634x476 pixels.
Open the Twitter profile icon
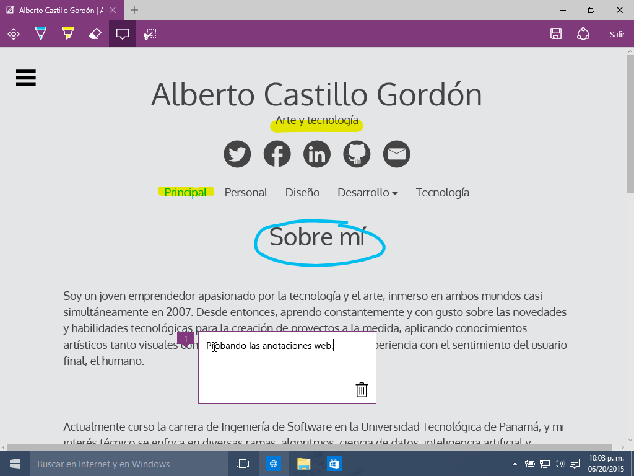pyautogui.click(x=237, y=154)
